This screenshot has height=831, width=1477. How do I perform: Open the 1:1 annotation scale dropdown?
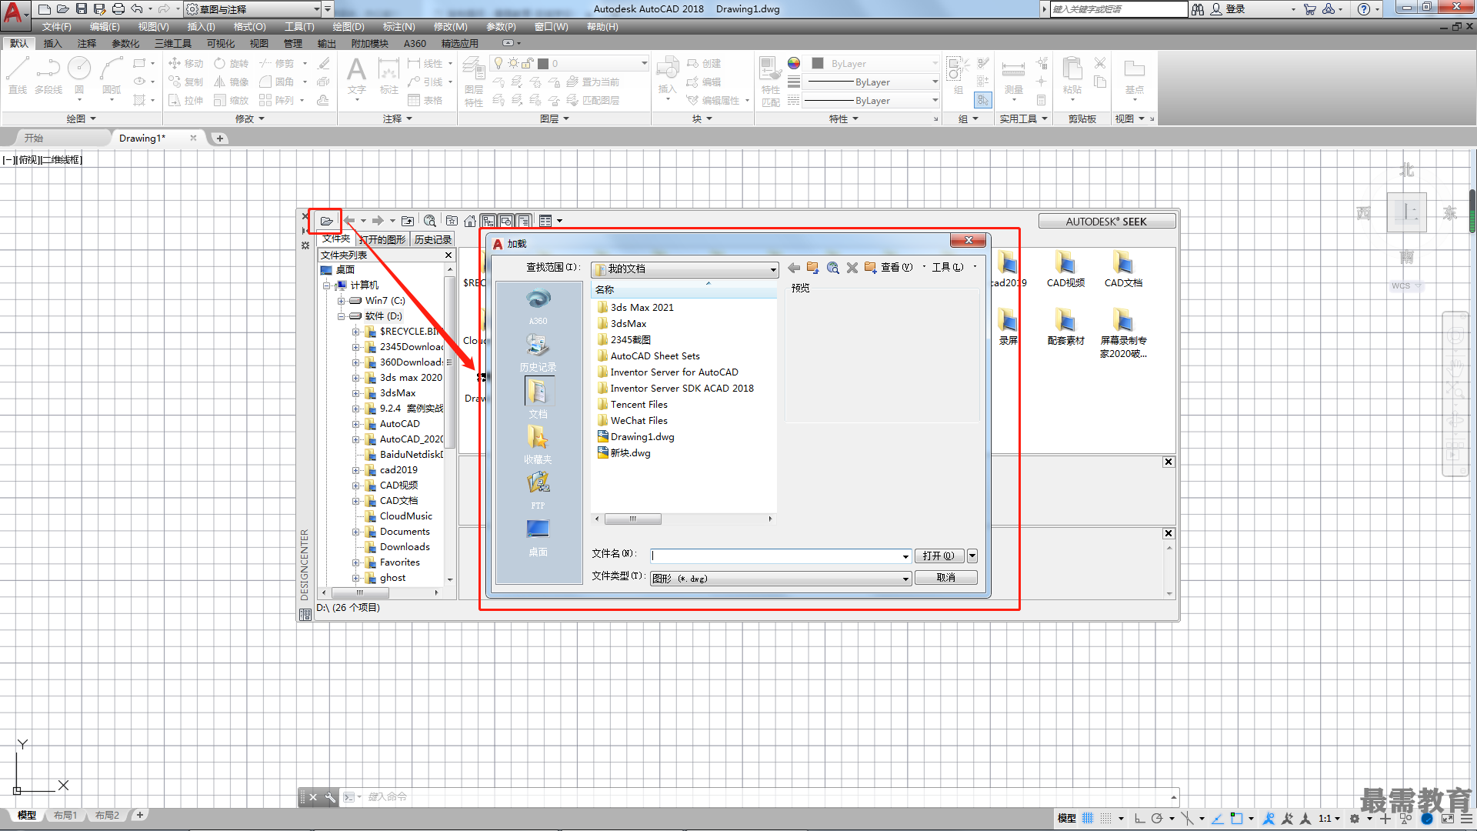(1329, 819)
